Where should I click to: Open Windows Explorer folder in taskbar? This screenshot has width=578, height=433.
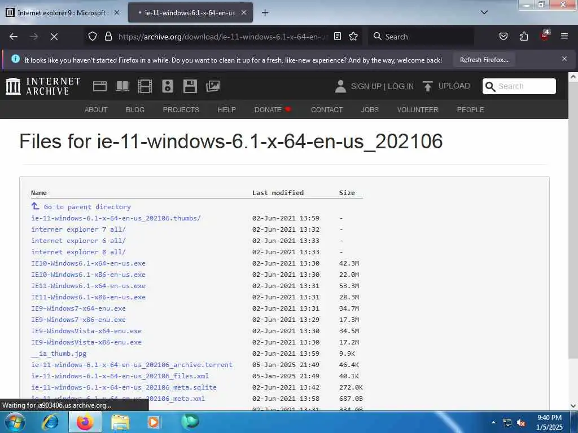pyautogui.click(x=120, y=422)
